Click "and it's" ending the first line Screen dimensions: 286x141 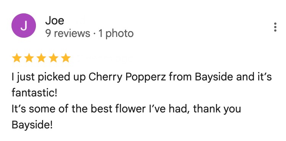pos(254,77)
